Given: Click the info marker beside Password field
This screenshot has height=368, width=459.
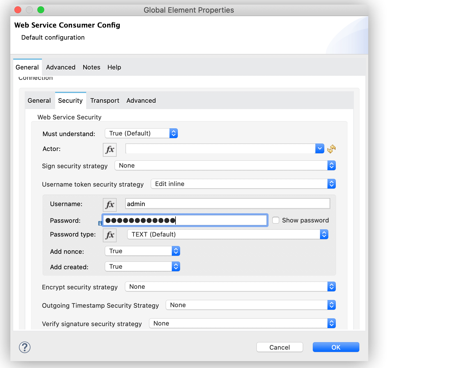Looking at the screenshot, I should [100, 223].
